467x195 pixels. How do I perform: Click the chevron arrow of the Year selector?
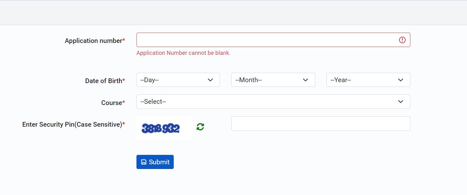tap(401, 80)
